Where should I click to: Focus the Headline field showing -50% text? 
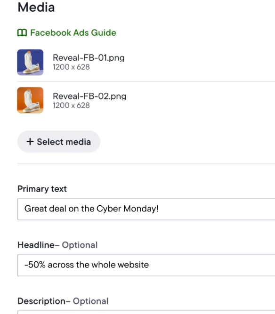(146, 265)
